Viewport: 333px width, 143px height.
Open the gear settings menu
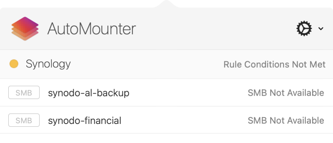click(304, 28)
